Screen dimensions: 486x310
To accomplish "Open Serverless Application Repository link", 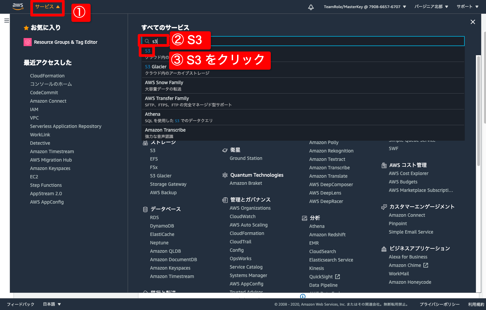I will coord(66,126).
